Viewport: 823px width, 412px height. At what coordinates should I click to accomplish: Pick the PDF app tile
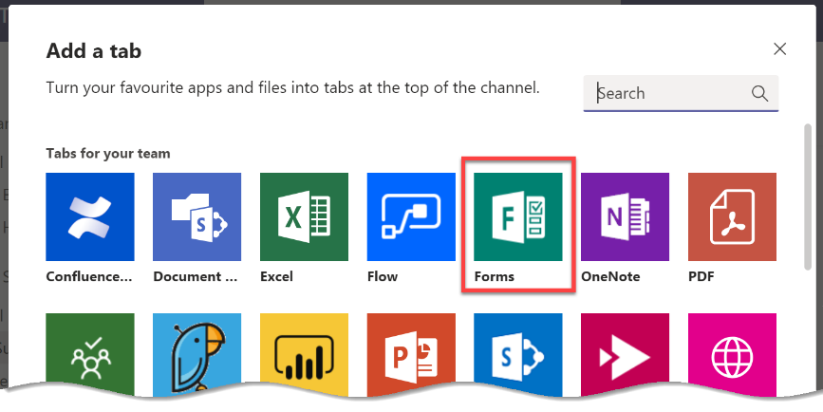732,216
